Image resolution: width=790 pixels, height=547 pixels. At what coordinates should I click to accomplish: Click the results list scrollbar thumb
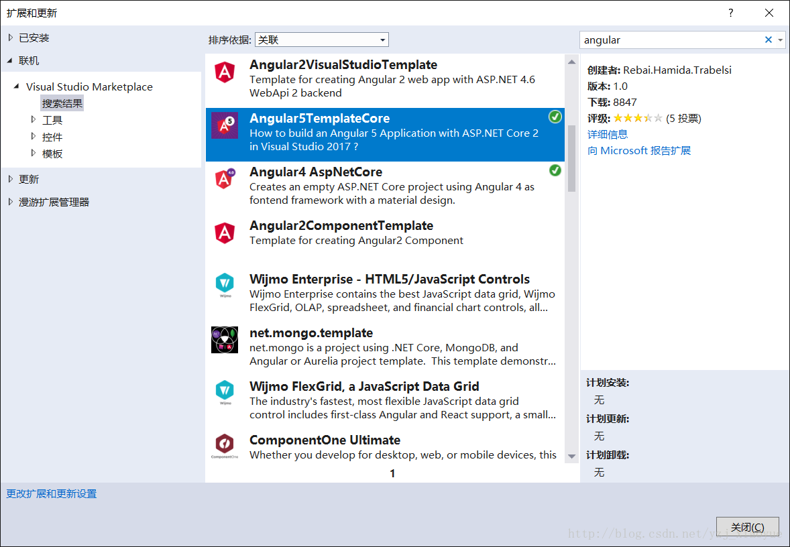571,158
